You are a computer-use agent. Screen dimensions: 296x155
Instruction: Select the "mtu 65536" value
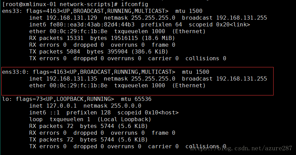point(136,99)
